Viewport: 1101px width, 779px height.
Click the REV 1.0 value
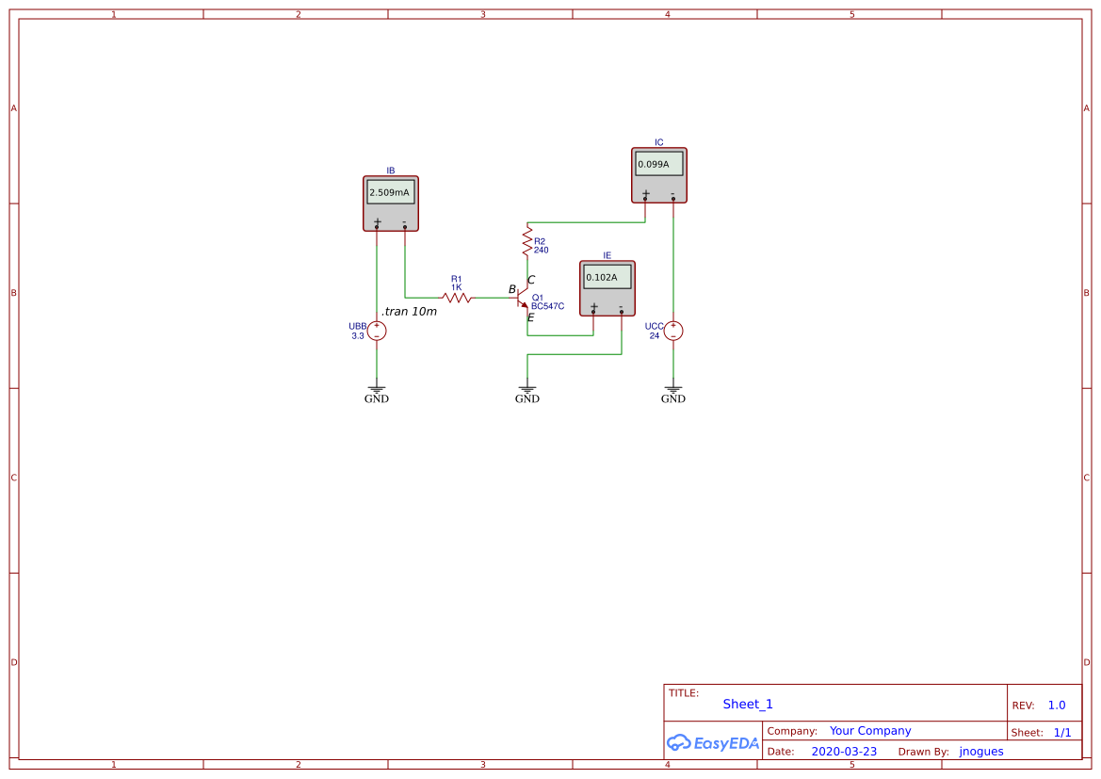coord(1055,704)
